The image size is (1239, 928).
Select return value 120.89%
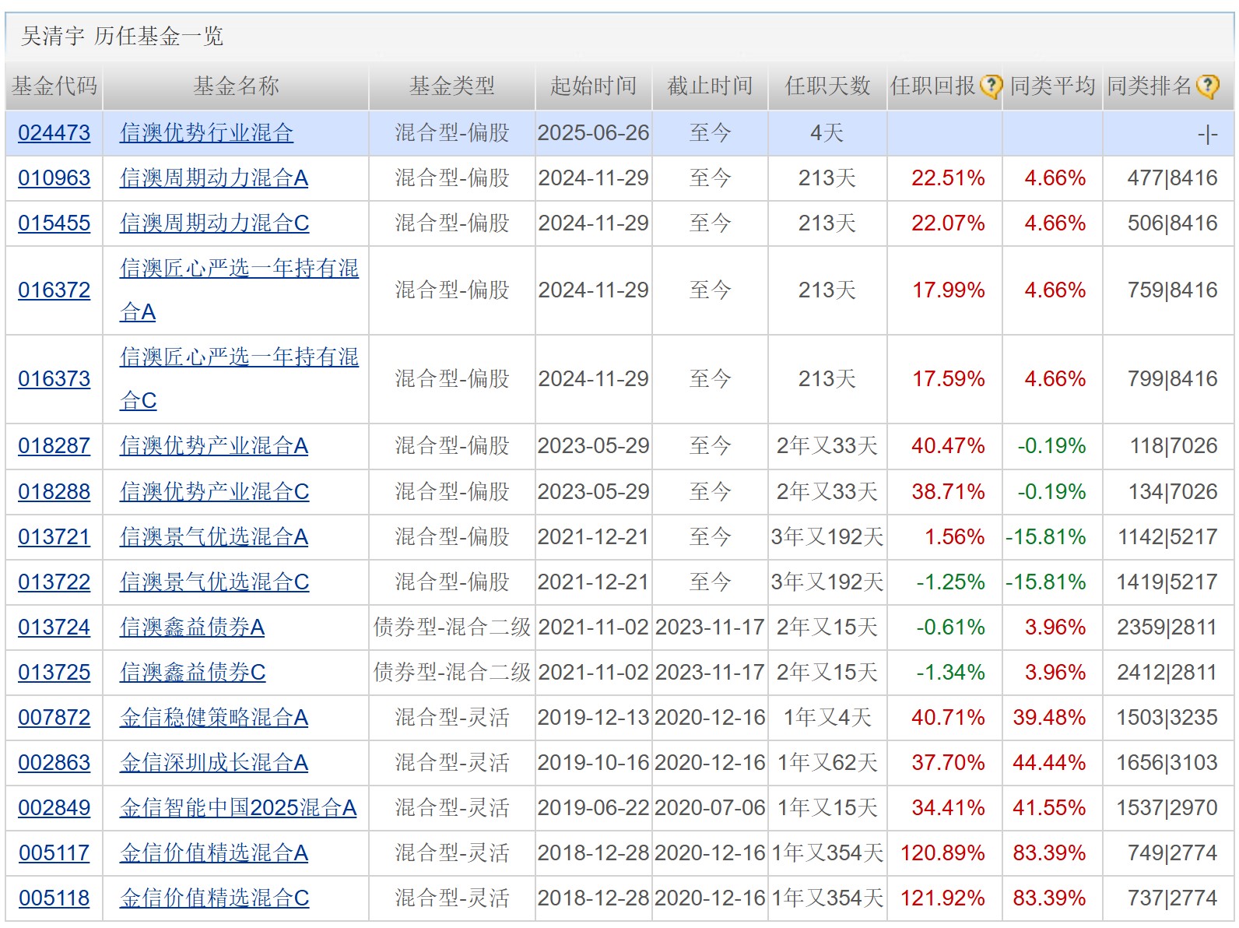[942, 853]
